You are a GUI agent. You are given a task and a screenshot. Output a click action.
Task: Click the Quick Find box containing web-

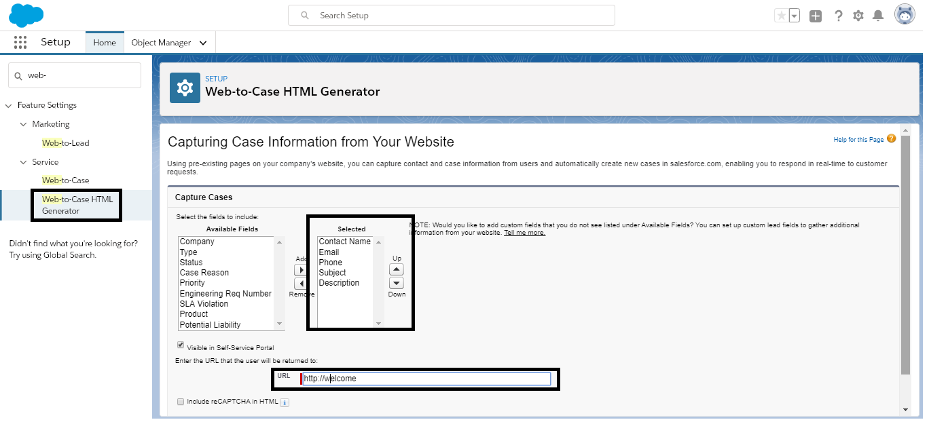75,75
